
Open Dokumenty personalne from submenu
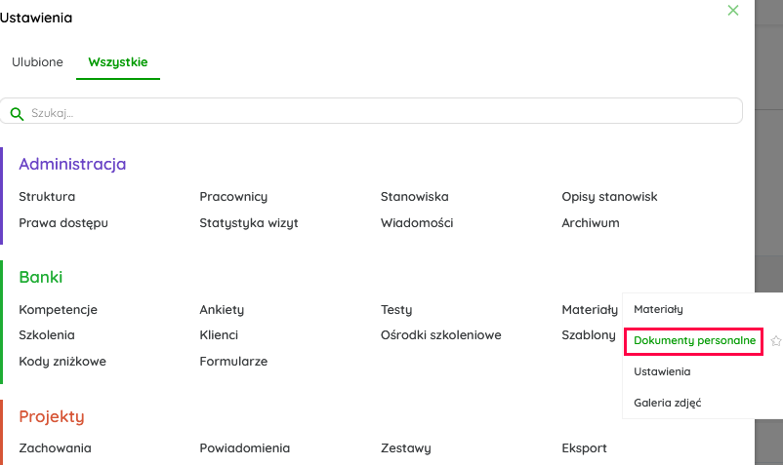[x=694, y=341]
